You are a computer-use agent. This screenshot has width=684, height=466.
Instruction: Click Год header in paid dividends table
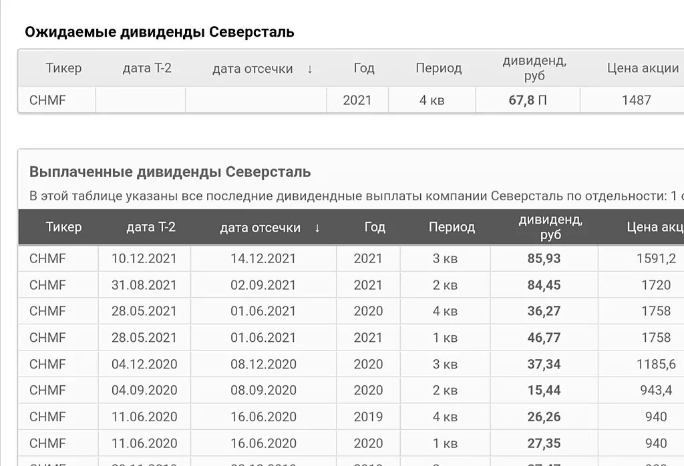375,227
